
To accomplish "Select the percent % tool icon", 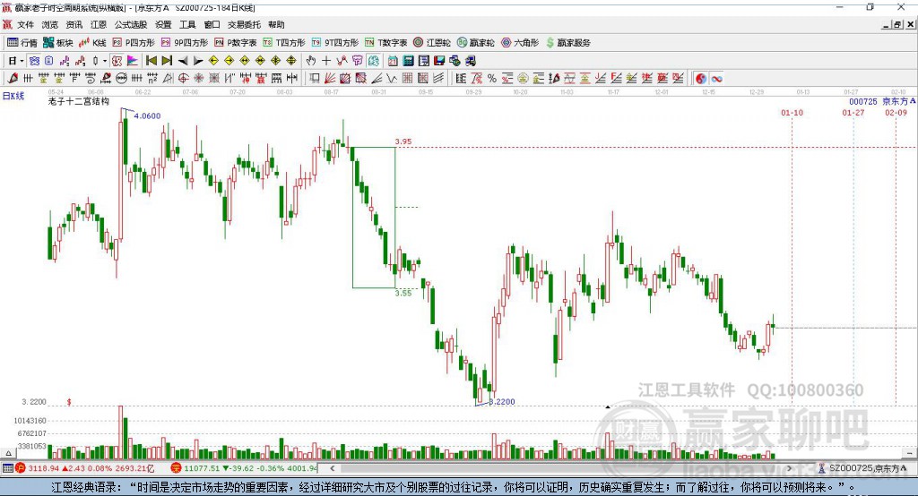I will click(492, 79).
